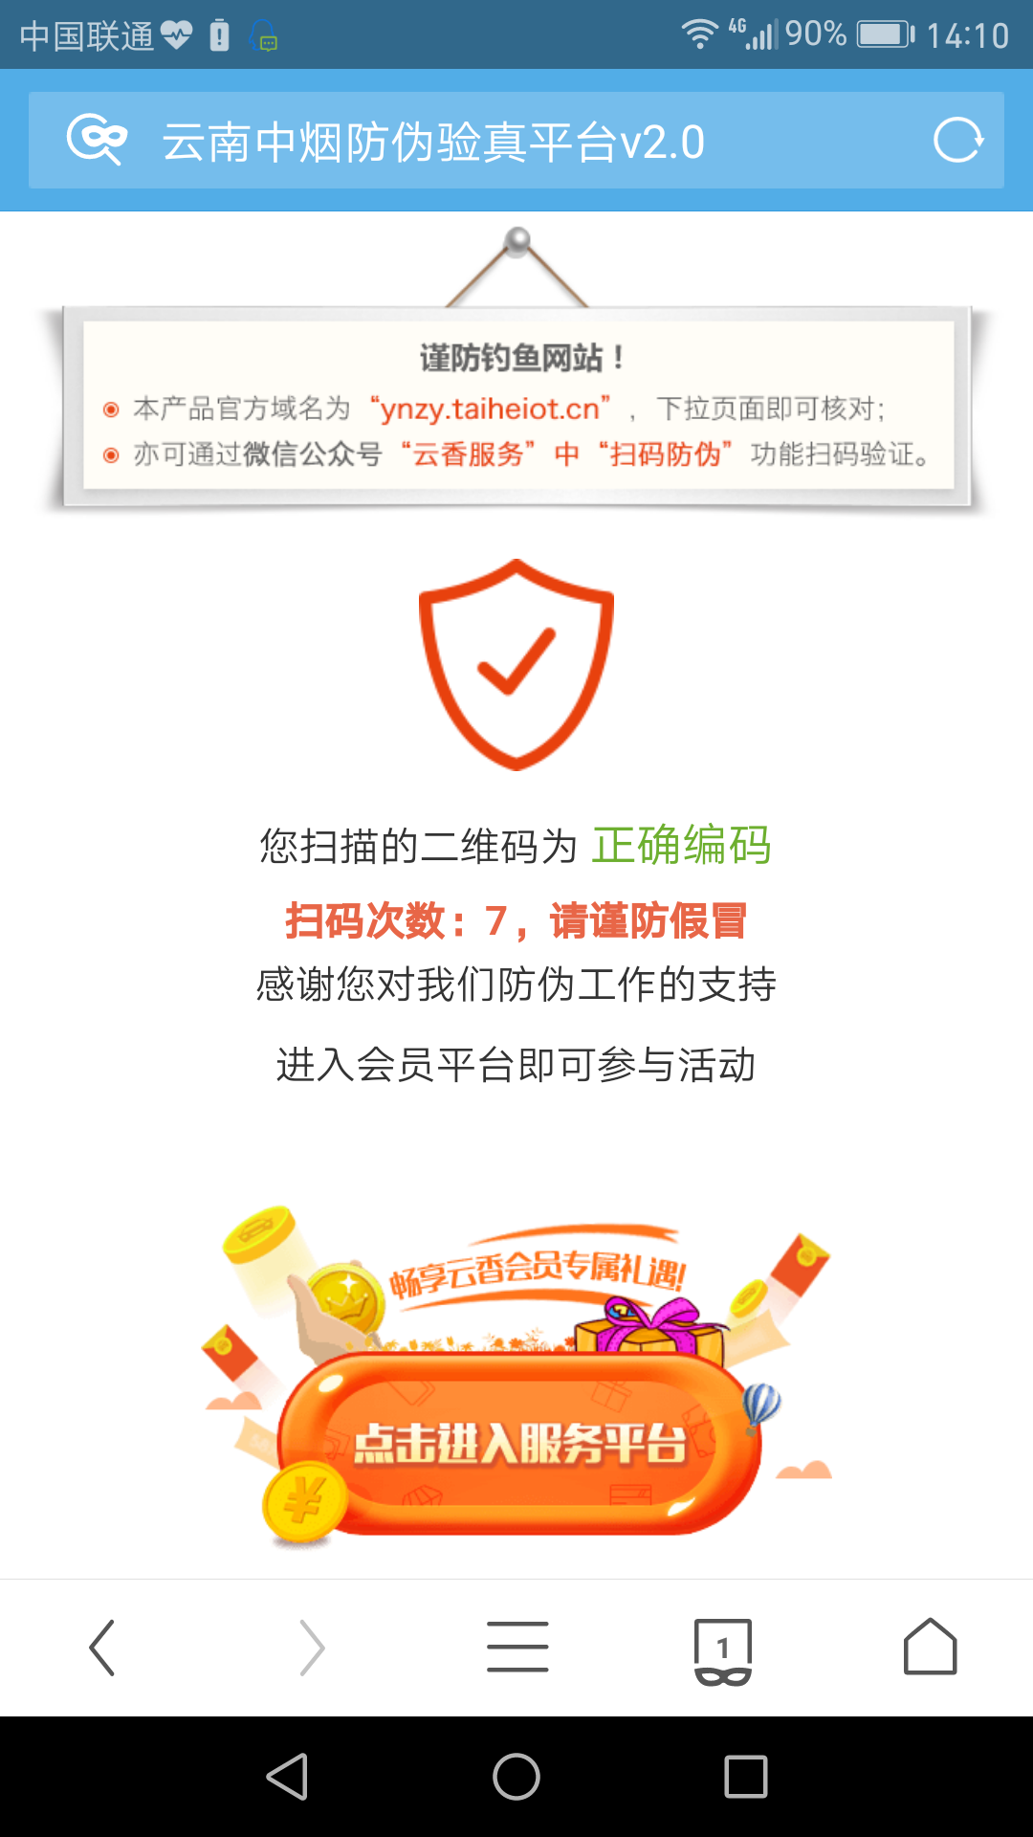Tap the 云香服务 WeChat account text
The width and height of the screenshot is (1033, 1837).
468,454
